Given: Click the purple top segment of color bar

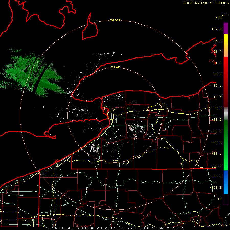Looking at the screenshot, I should pyautogui.click(x=226, y=28).
